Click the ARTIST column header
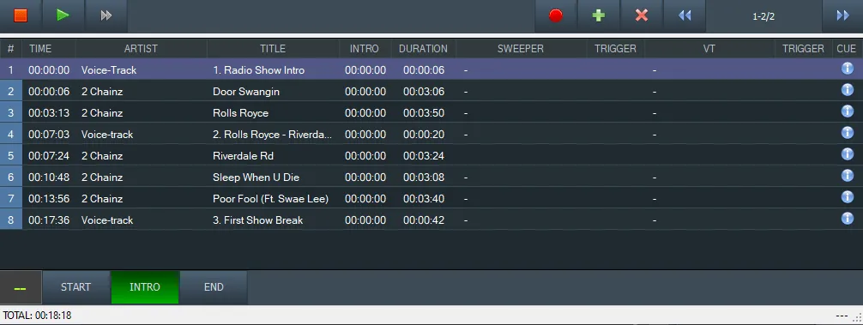The height and width of the screenshot is (325, 863). point(141,48)
